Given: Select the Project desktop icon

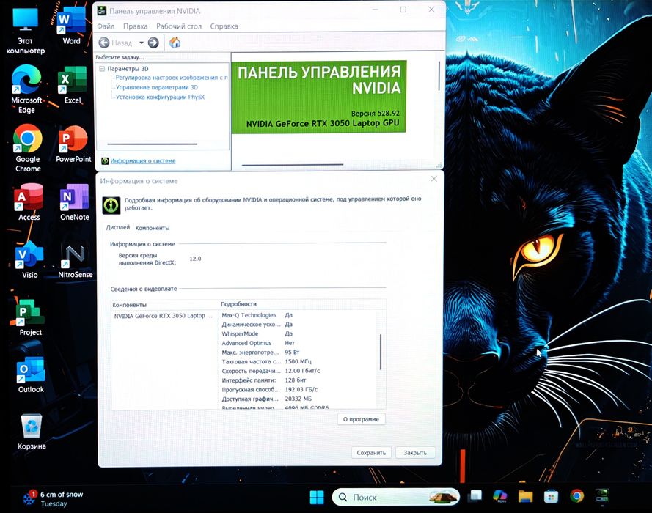Looking at the screenshot, I should tap(30, 317).
